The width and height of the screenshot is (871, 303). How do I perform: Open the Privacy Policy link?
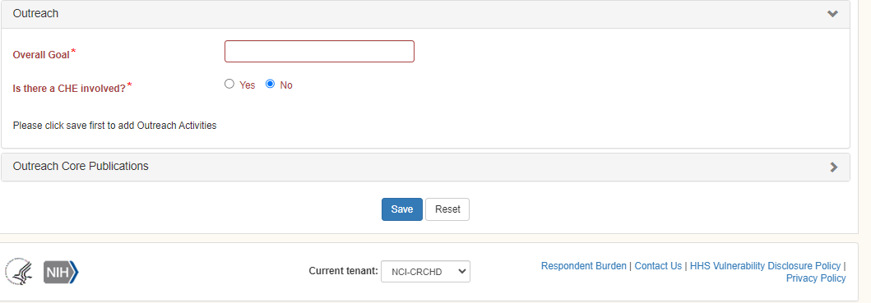816,278
